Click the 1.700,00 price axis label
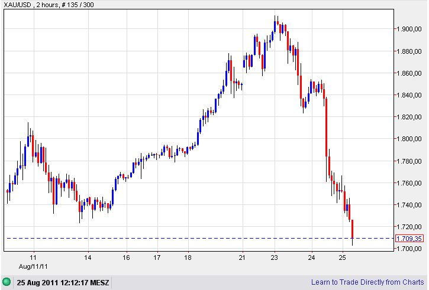 [409, 249]
